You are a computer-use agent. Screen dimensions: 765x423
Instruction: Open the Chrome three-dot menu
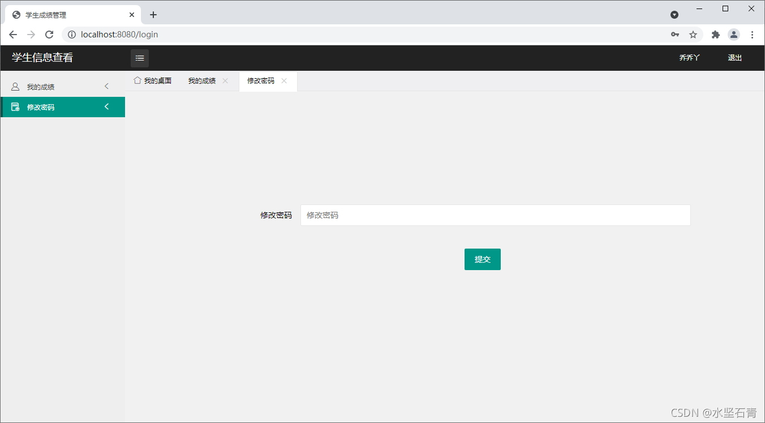[753, 35]
